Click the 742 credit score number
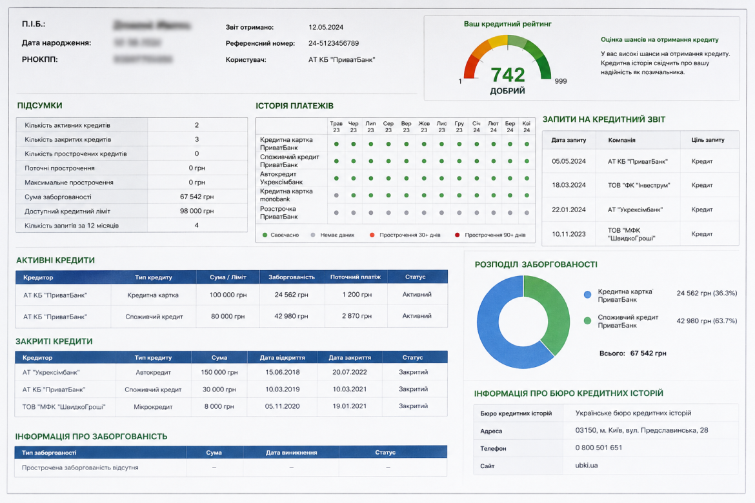 click(507, 75)
